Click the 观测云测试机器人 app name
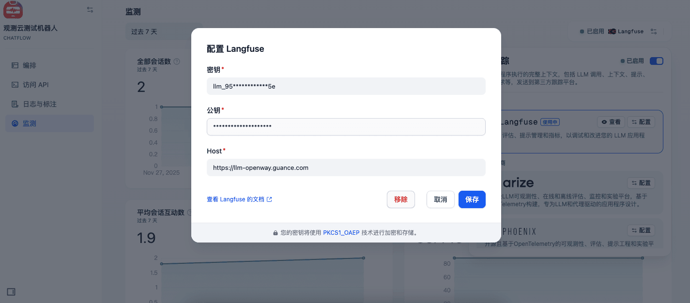Image resolution: width=690 pixels, height=303 pixels. pyautogui.click(x=31, y=28)
